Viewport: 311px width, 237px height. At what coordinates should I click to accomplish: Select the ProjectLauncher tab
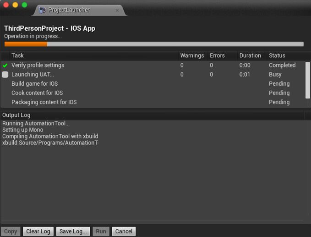pyautogui.click(x=79, y=10)
